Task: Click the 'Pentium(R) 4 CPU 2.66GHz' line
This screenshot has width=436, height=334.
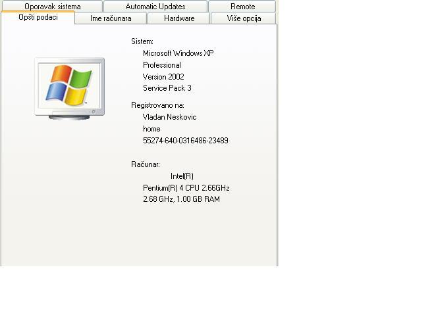Action: (x=186, y=188)
